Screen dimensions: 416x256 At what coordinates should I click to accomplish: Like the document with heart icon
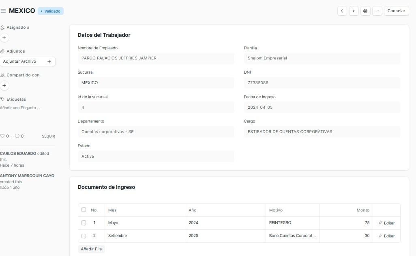(2, 136)
